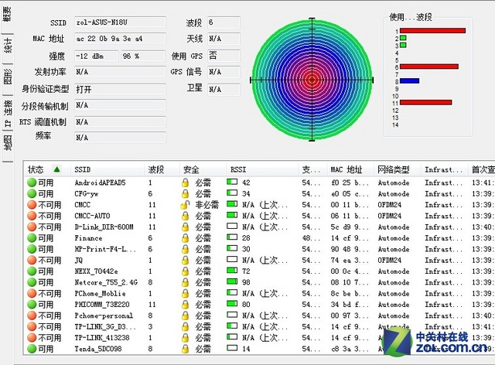The height and width of the screenshot is (365, 495).
Task: Click the blue channel 8 usage bar
Action: [409, 81]
